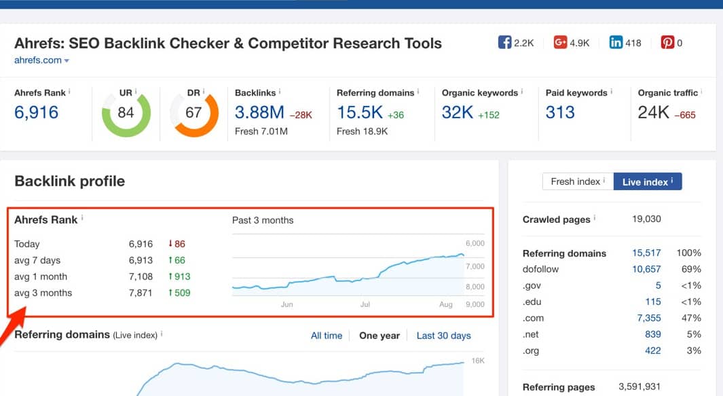
Task: Click info icon next to Ahrefs Rank in Backlink profile
Action: click(x=82, y=218)
